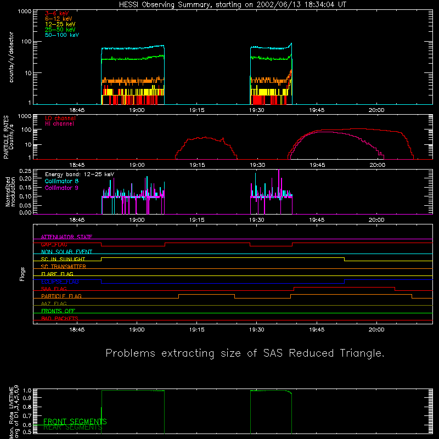Click the 1000 y-axis value on count-rate plot
The image size is (439, 439).
pyautogui.click(x=25, y=12)
